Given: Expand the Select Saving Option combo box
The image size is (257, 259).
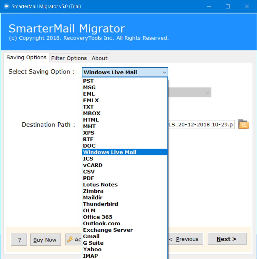Looking at the screenshot, I should pyautogui.click(x=125, y=72).
